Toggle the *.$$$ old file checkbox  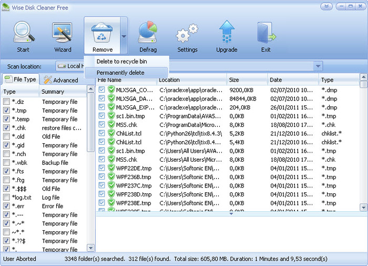6,189
